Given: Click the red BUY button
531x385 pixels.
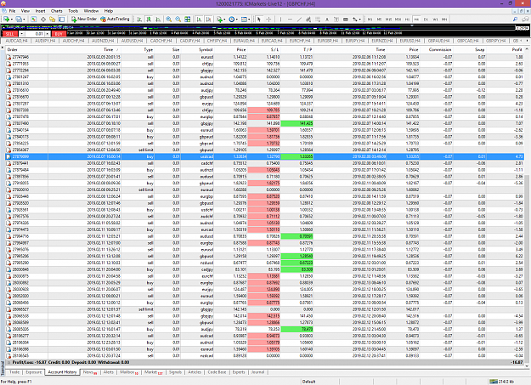Looking at the screenshot, I should (x=59, y=33).
